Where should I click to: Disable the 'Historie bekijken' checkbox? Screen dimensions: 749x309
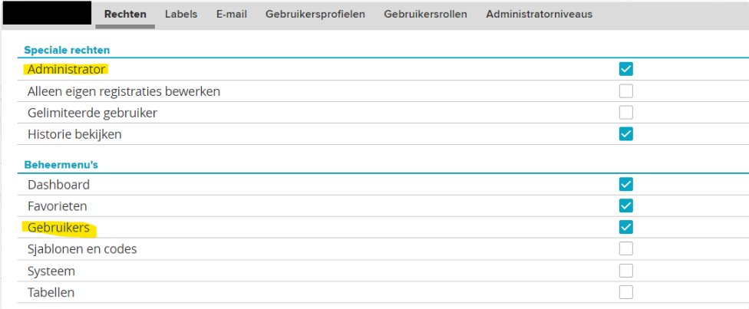tap(626, 134)
